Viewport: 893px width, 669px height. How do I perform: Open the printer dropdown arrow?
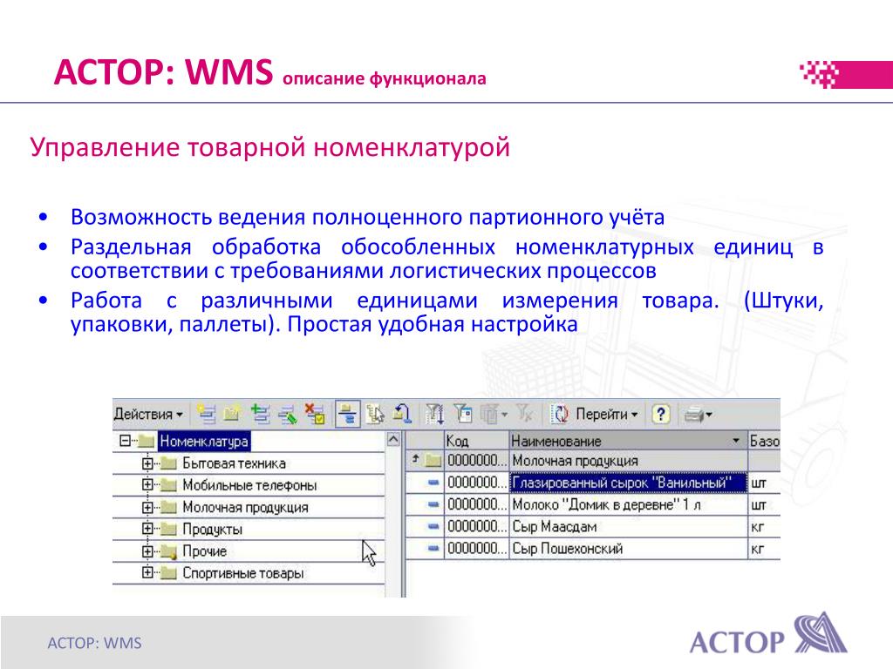coord(709,415)
